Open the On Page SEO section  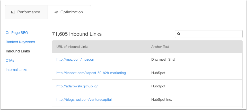pos(17,33)
